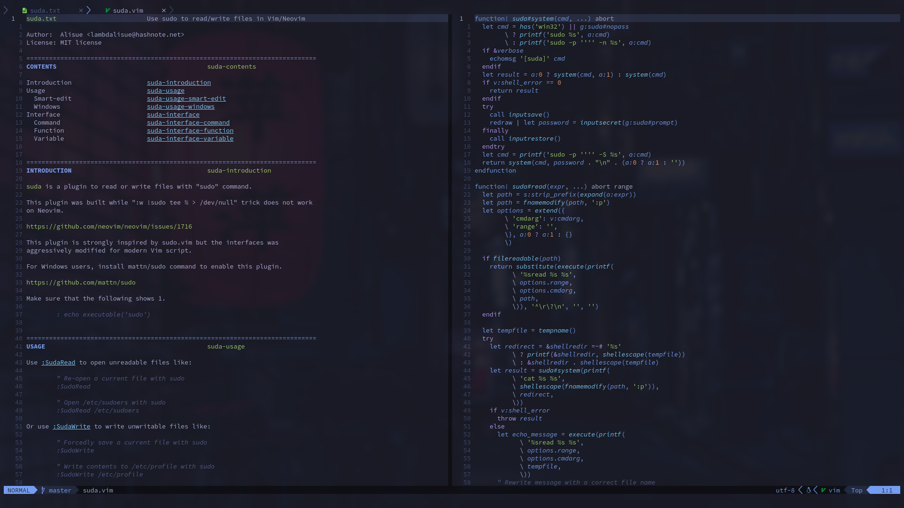
Task: Click the text file icon on suda.txt tab
Action: tap(24, 10)
